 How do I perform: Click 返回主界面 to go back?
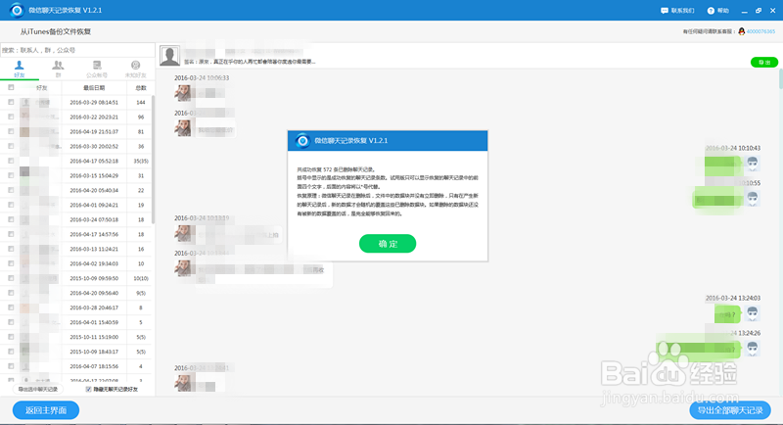(x=46, y=410)
